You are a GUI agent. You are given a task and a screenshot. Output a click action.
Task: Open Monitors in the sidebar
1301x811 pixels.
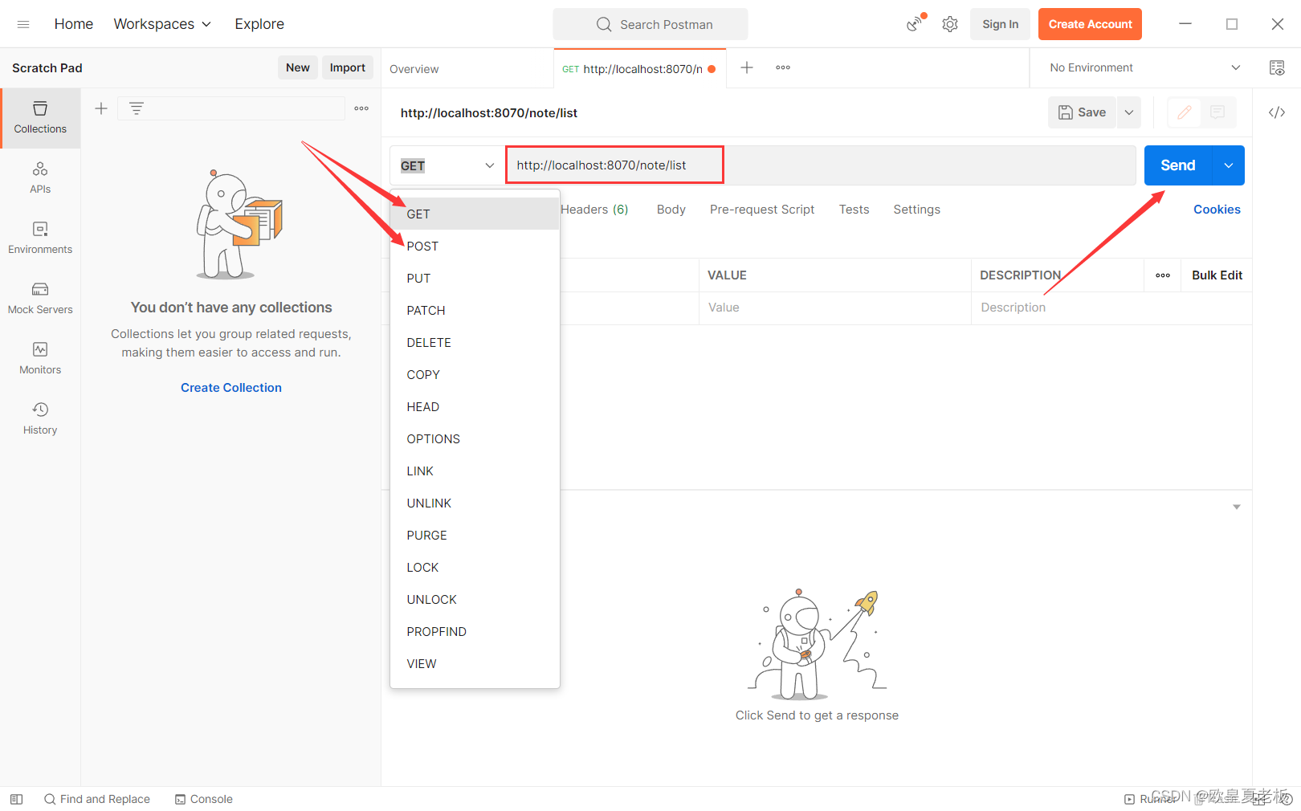tap(40, 359)
